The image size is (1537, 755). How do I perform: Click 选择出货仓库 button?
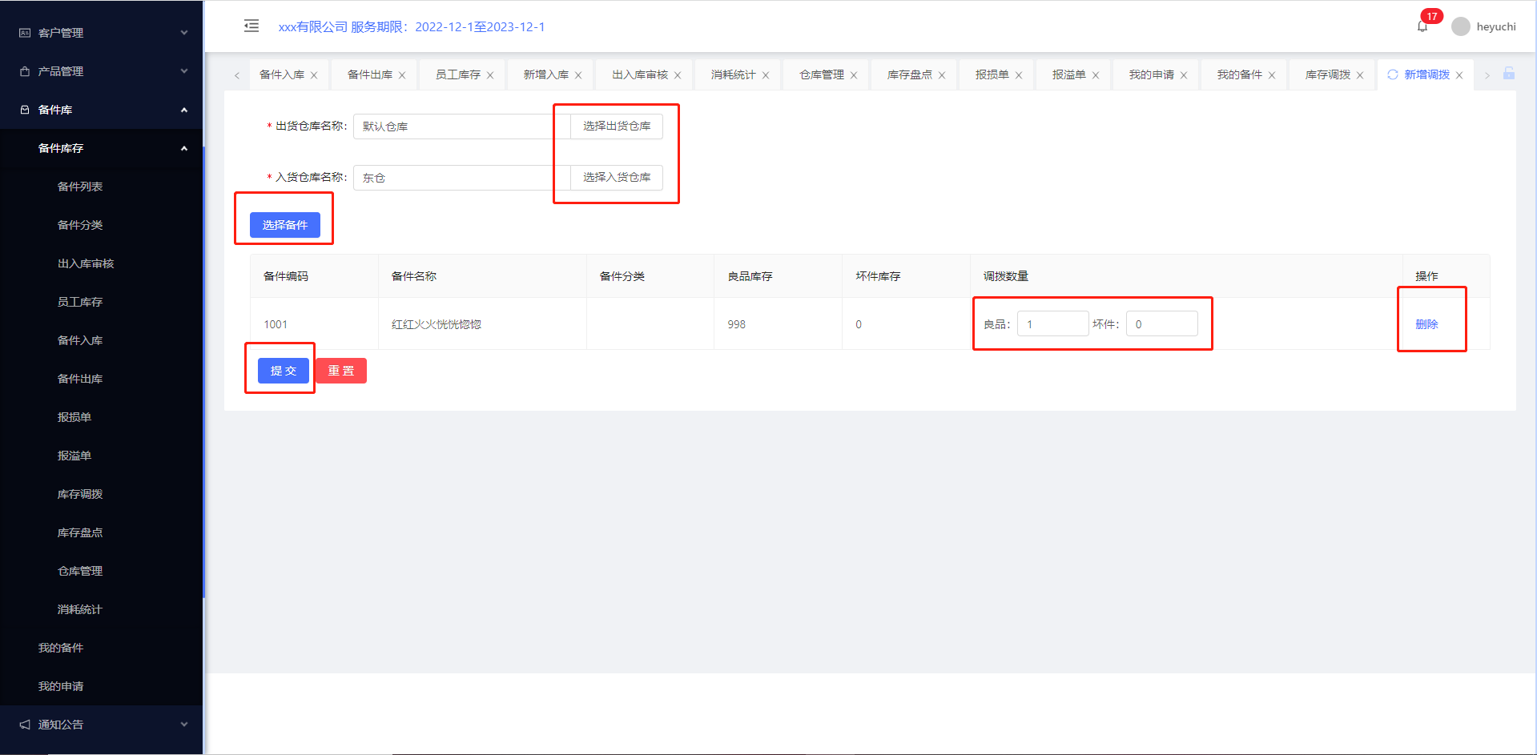617,127
